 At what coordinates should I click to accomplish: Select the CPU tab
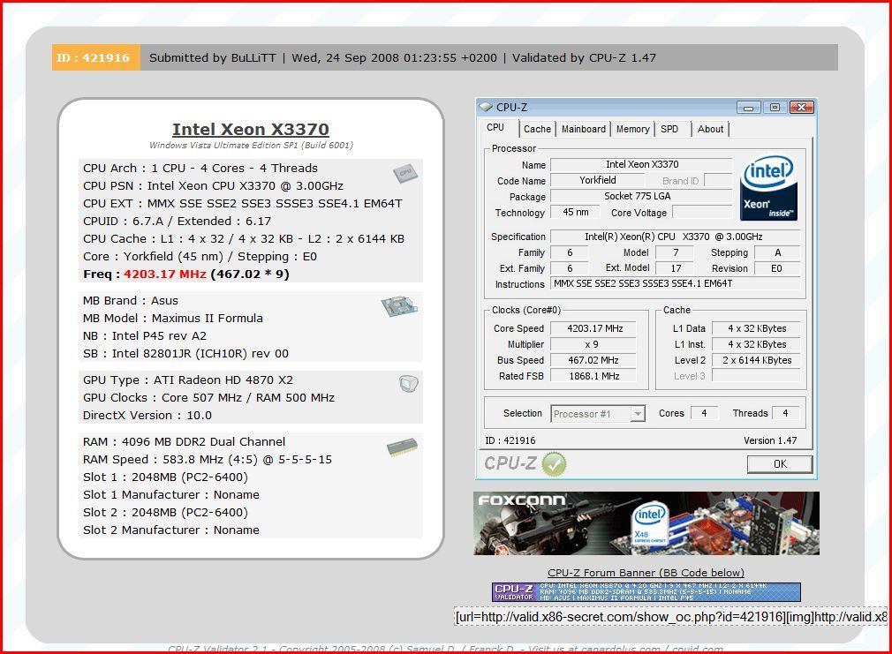coord(495,128)
